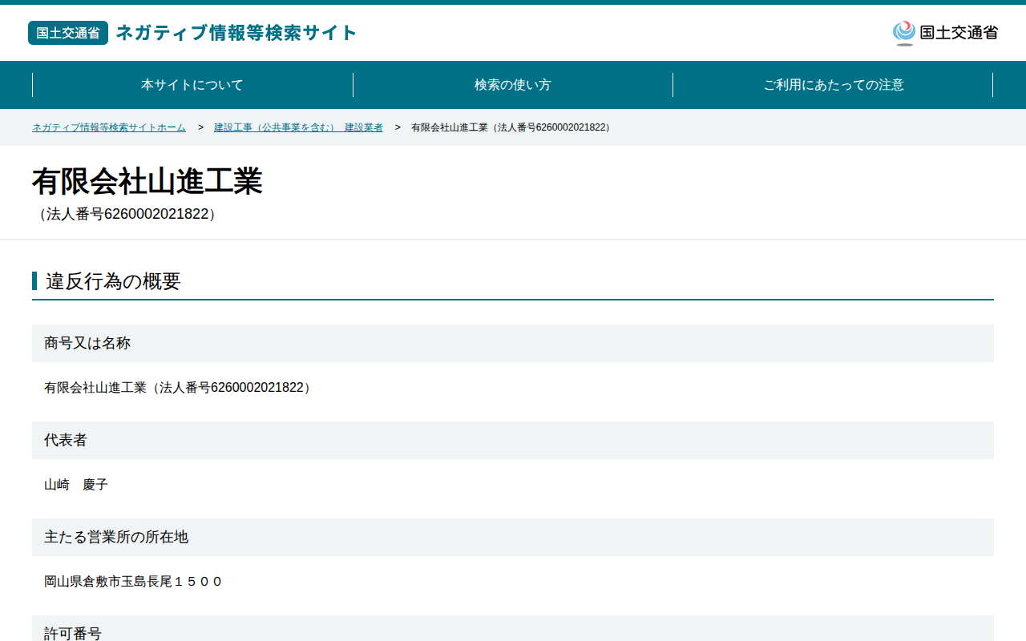Open 建設工事(公共事業を含む) 建設業者 breadcrumb link
This screenshot has height=641, width=1026.
[298, 127]
